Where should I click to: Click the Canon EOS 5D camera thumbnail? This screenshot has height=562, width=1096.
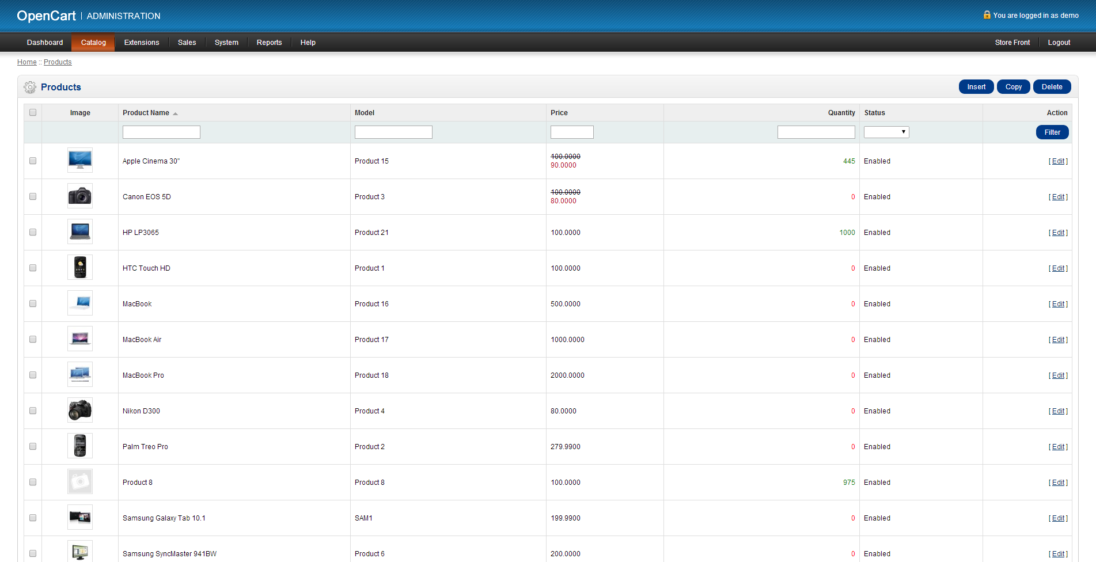(x=80, y=196)
